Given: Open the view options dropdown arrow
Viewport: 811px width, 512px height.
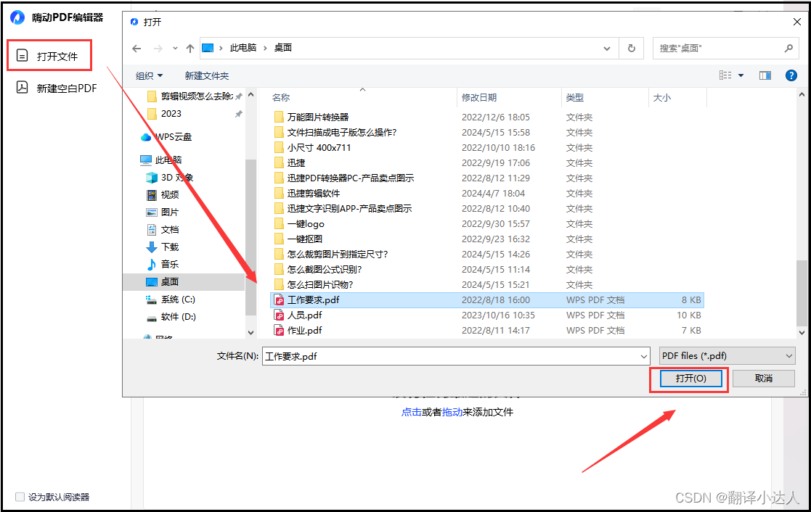Looking at the screenshot, I should tap(741, 75).
